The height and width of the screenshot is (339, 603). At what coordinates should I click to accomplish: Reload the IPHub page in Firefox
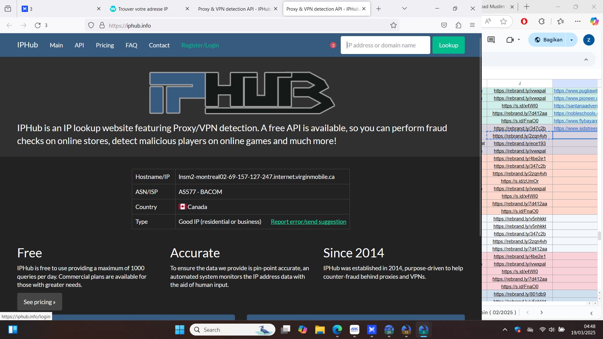(38, 25)
